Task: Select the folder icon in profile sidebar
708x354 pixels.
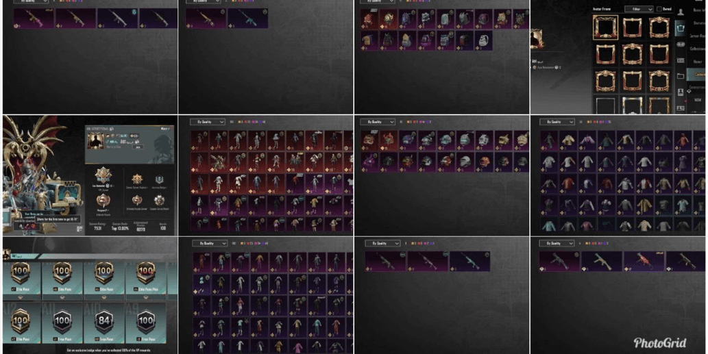Action: pos(681,76)
